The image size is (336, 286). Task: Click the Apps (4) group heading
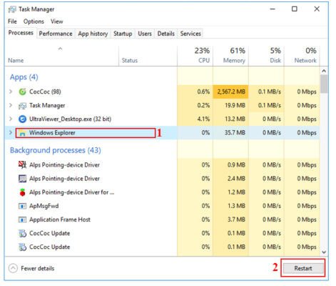(24, 77)
